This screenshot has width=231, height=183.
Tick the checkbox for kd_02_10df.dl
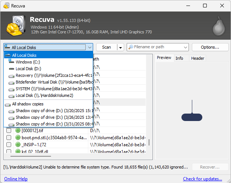(x=9, y=151)
